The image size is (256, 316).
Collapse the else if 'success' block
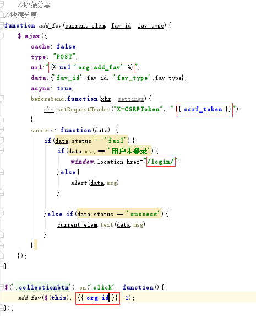pos(2,214)
